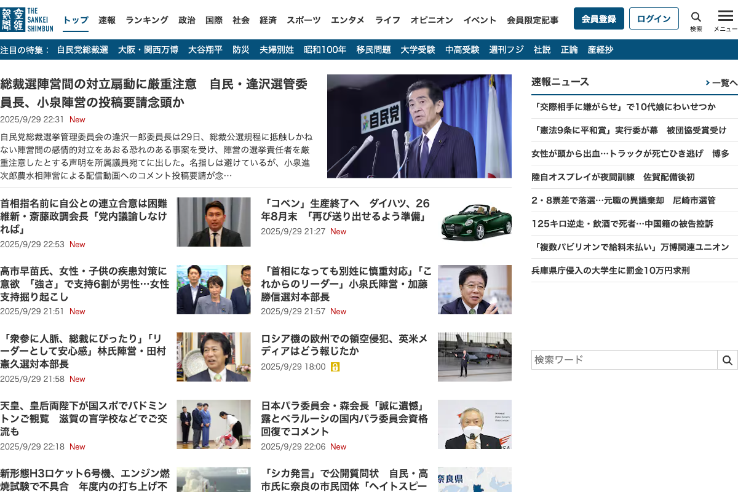Viewport: 738px width, 492px height.
Task: Click the Sankei Shimbun logo
Action: pyautogui.click(x=27, y=19)
